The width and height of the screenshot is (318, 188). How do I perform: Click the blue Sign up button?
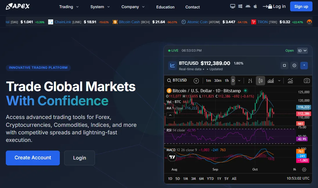click(x=301, y=6)
